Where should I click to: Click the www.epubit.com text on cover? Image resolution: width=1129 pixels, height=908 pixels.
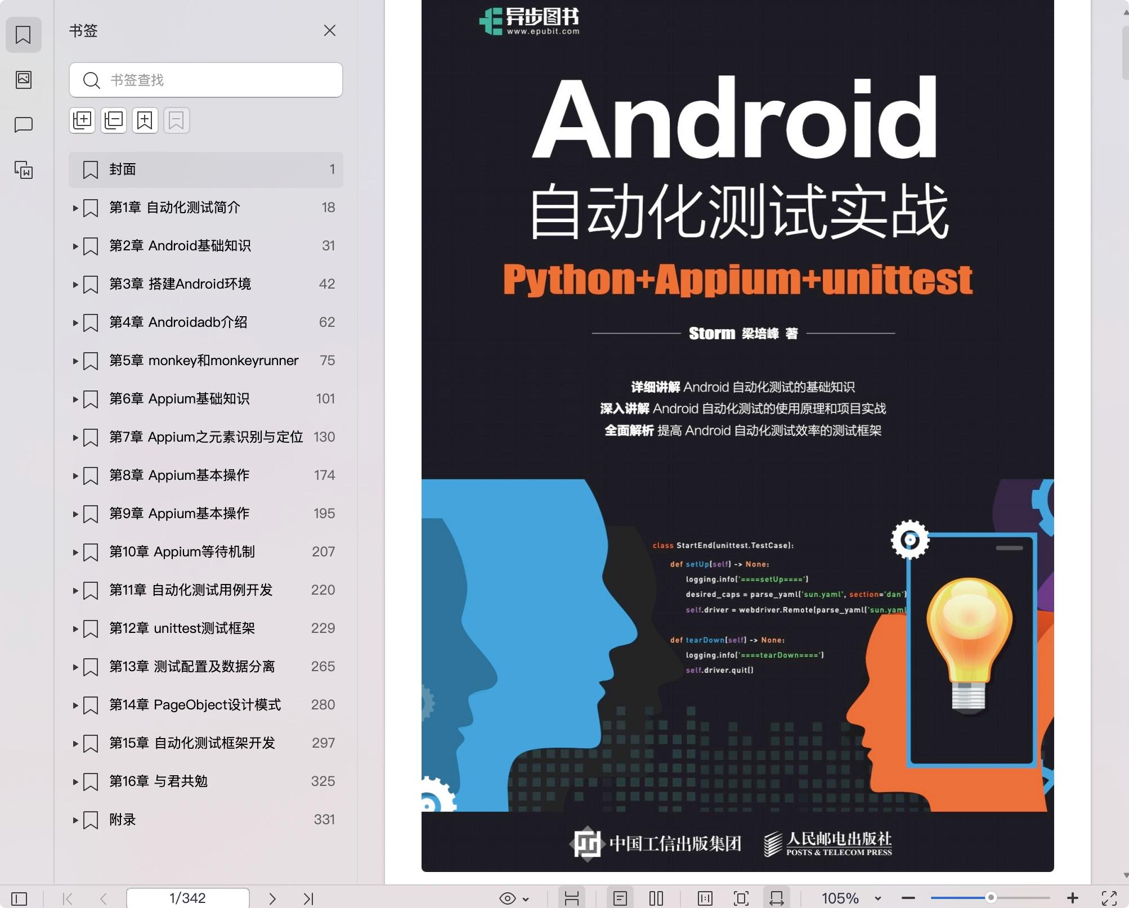(543, 32)
